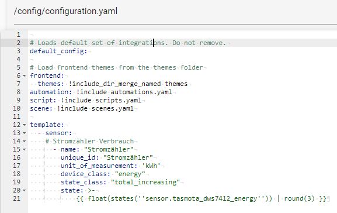Click the 'Load frontend themes' comment line
Screen dimensions: 337x213
tap(116, 67)
